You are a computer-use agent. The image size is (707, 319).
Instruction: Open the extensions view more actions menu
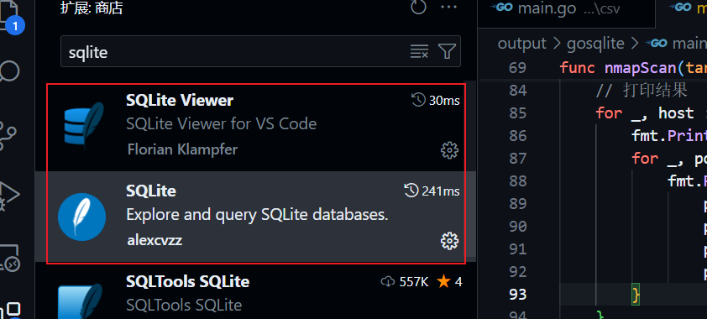coord(448,8)
